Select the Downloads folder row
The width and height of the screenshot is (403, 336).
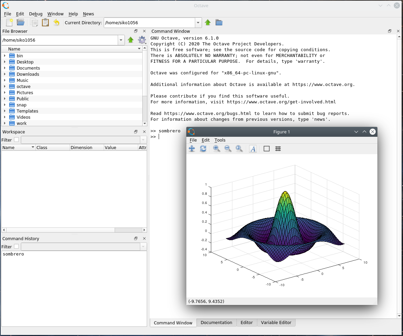pos(72,74)
